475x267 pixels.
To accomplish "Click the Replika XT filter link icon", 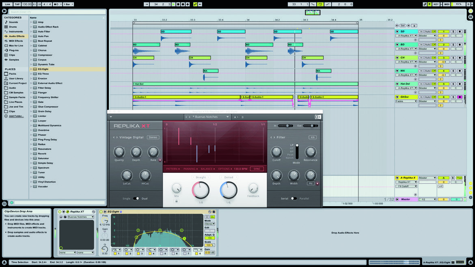I will pos(312,138).
